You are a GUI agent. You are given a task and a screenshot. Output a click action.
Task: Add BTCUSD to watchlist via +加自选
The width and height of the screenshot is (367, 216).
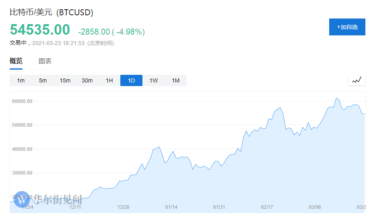[347, 27]
